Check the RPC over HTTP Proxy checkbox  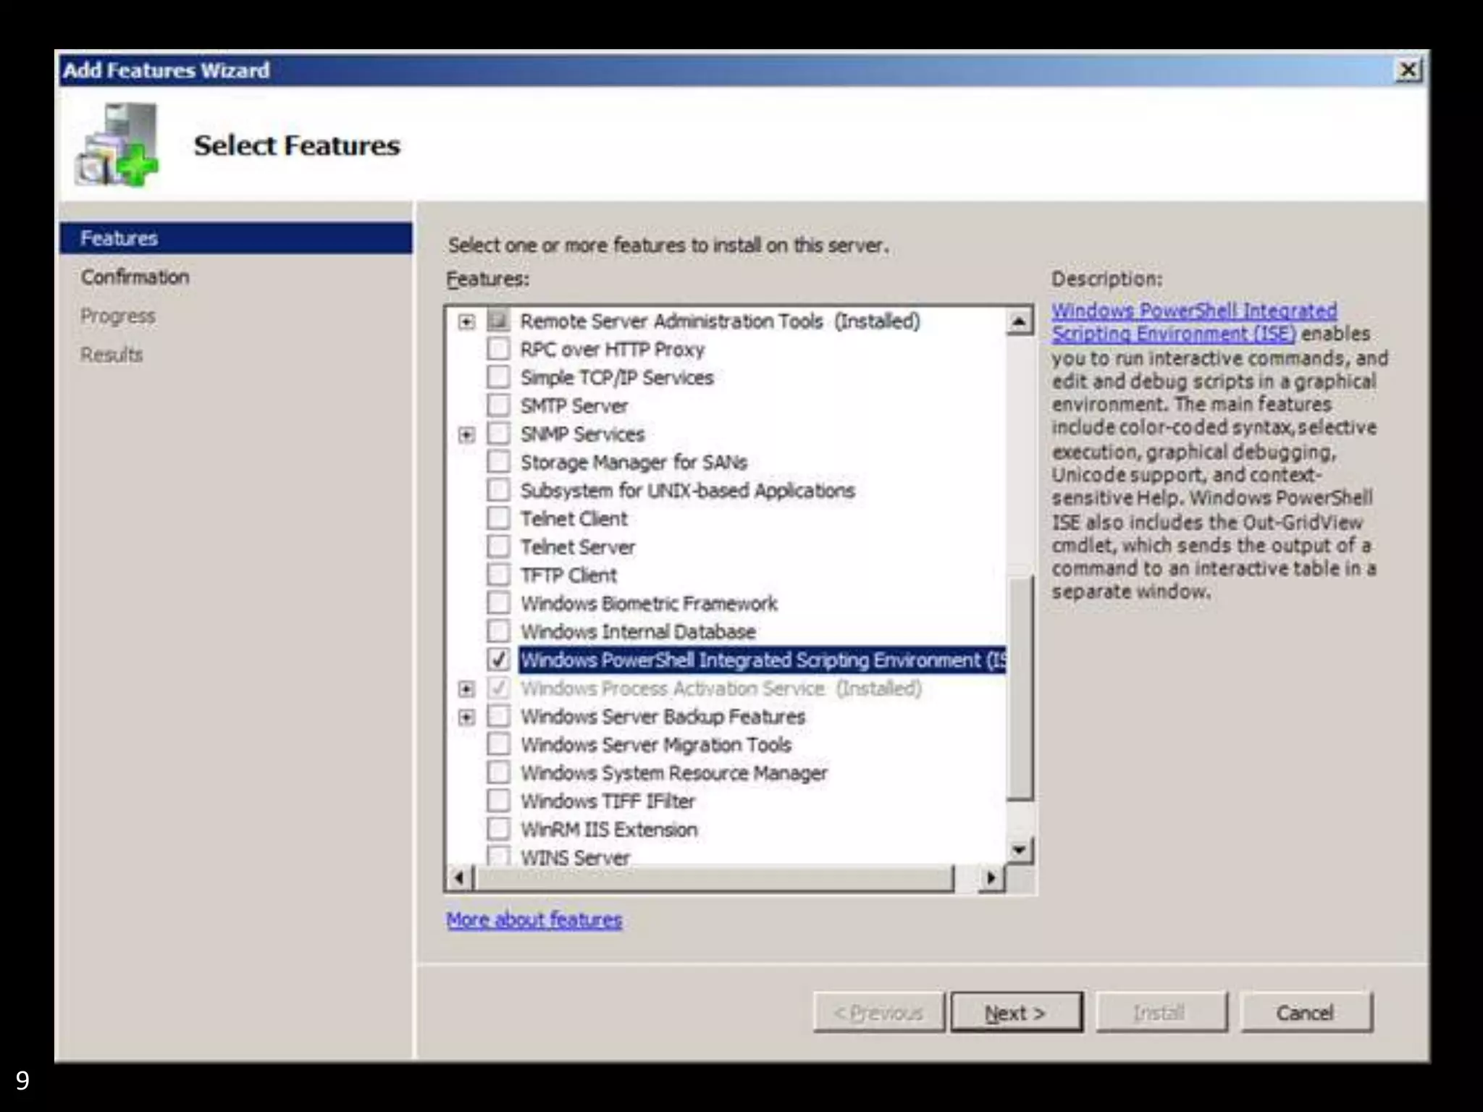tap(498, 349)
